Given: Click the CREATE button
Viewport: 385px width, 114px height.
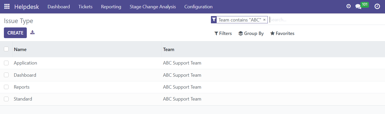Looking at the screenshot, I should tap(15, 33).
